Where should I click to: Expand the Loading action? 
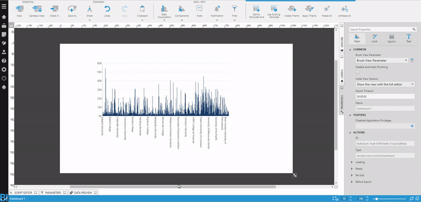(x=352, y=162)
